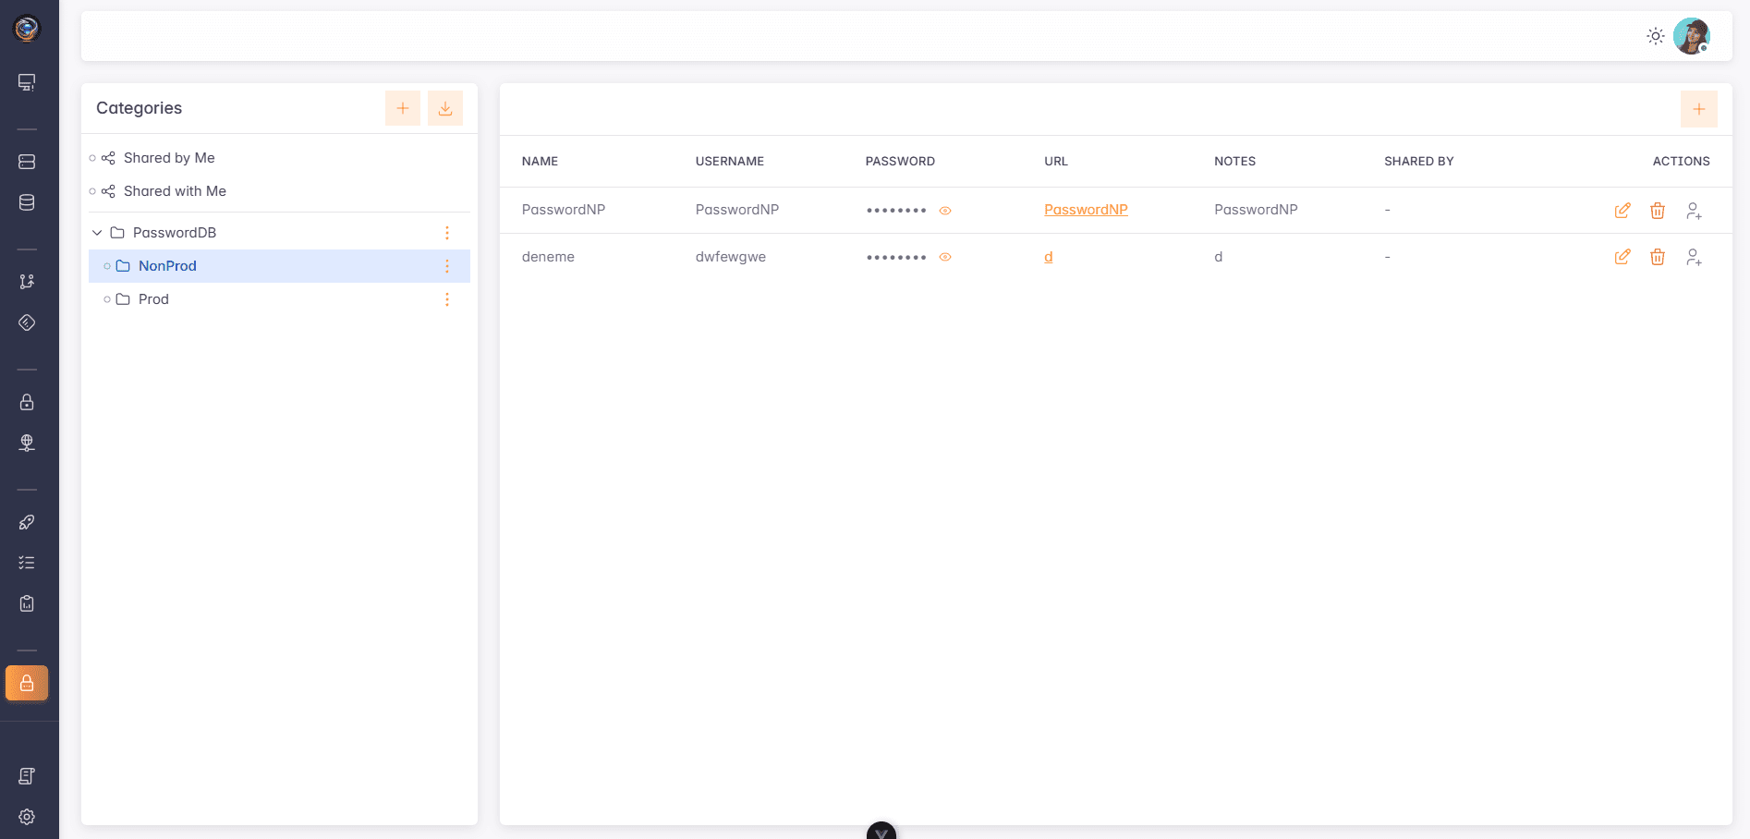The height and width of the screenshot is (839, 1750).
Task: Click the USERNAME column header
Action: coord(730,161)
